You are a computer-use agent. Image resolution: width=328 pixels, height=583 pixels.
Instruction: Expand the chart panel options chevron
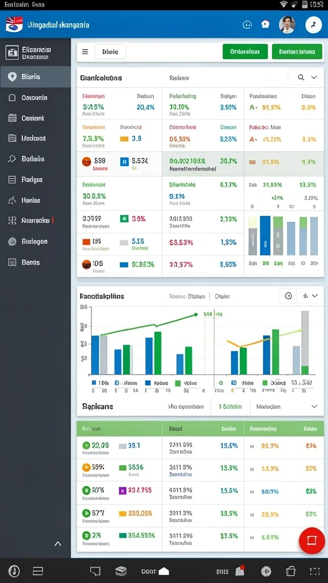click(x=314, y=296)
